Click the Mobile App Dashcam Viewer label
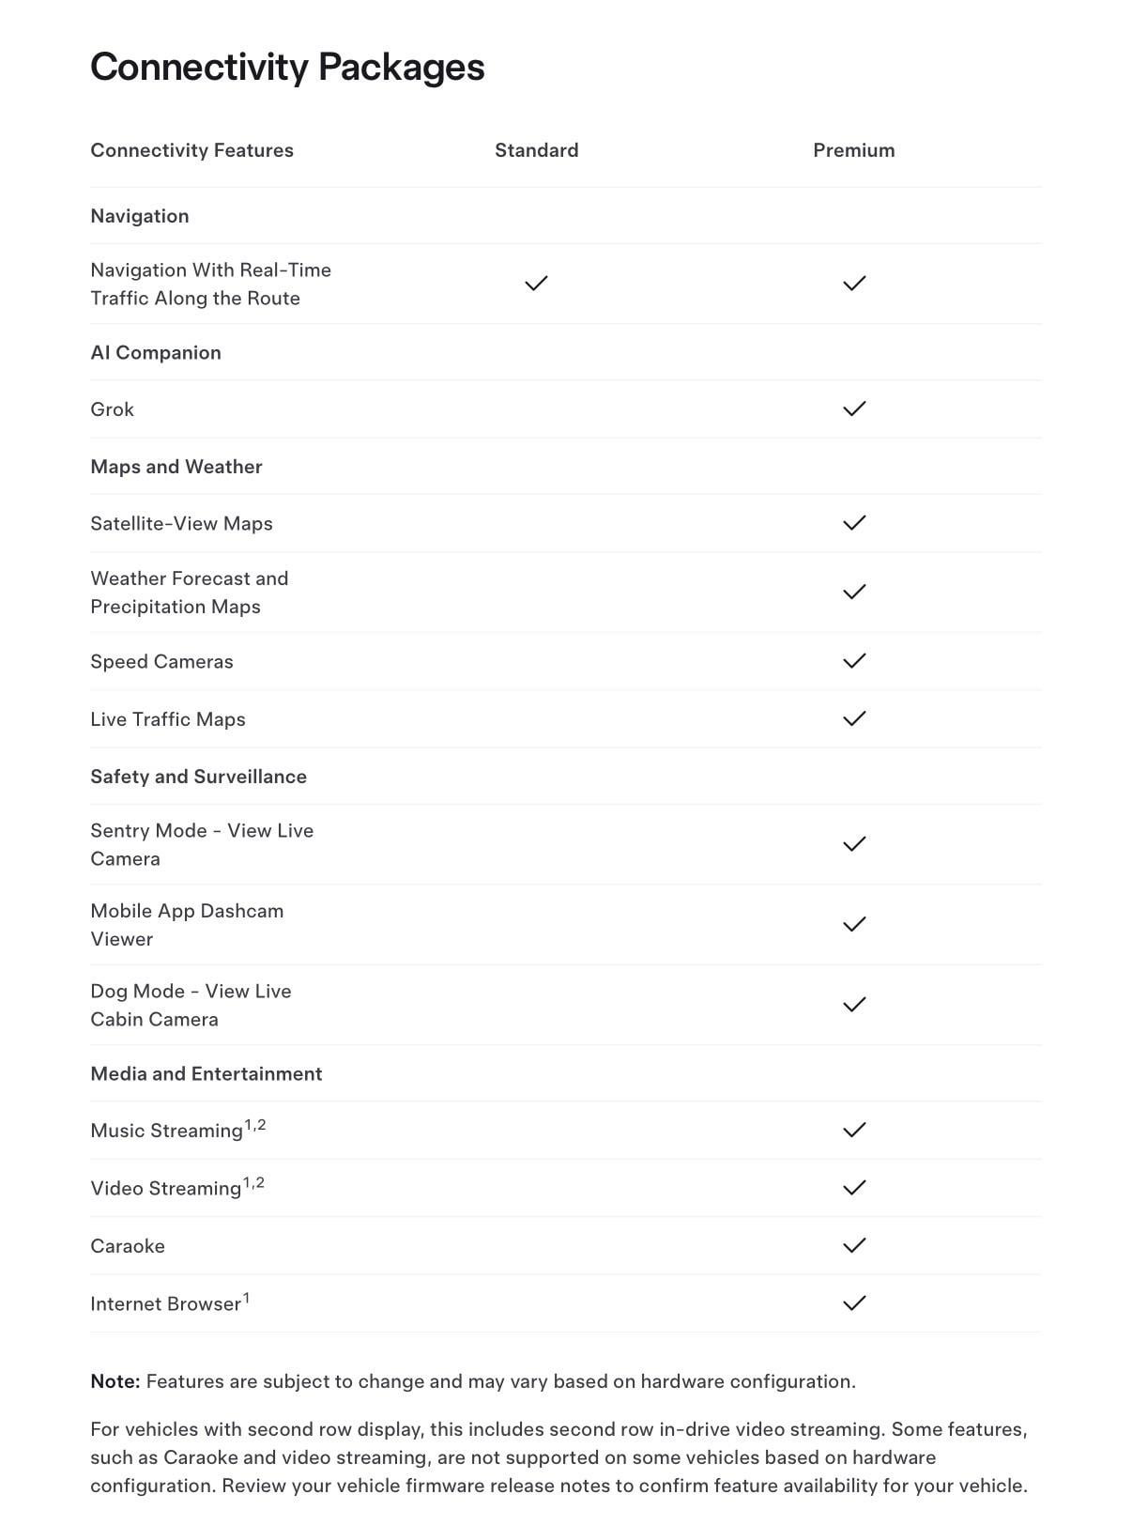The height and width of the screenshot is (1525, 1132). coord(187,925)
